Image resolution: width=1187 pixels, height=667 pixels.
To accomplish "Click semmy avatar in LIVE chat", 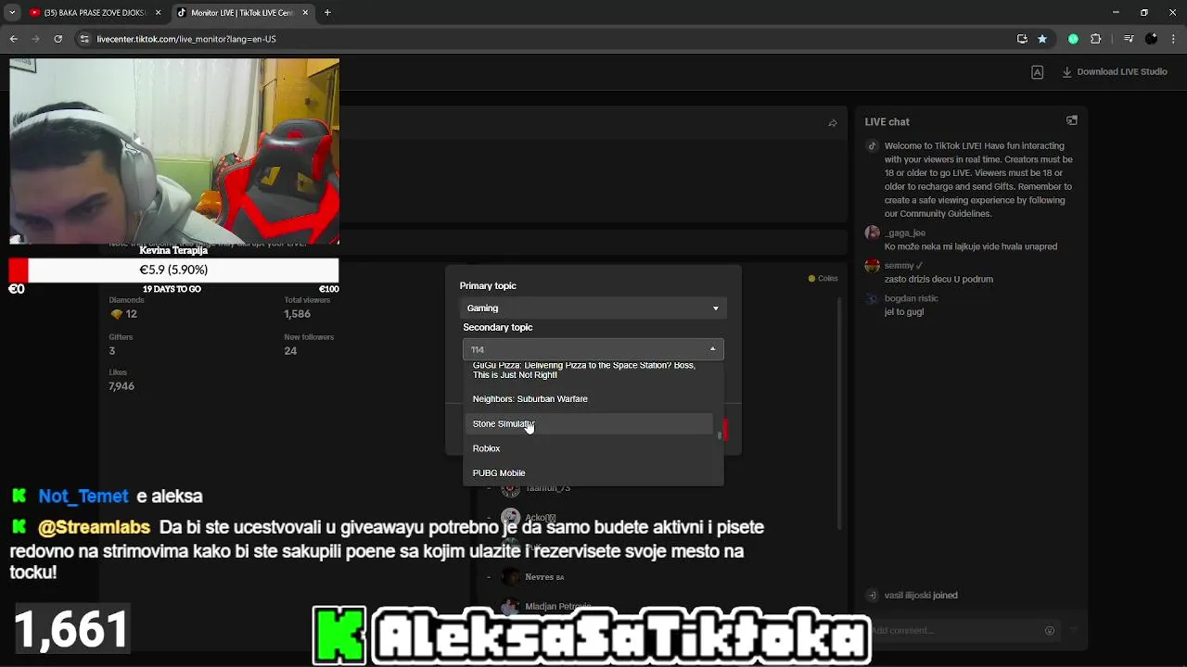I will [872, 266].
